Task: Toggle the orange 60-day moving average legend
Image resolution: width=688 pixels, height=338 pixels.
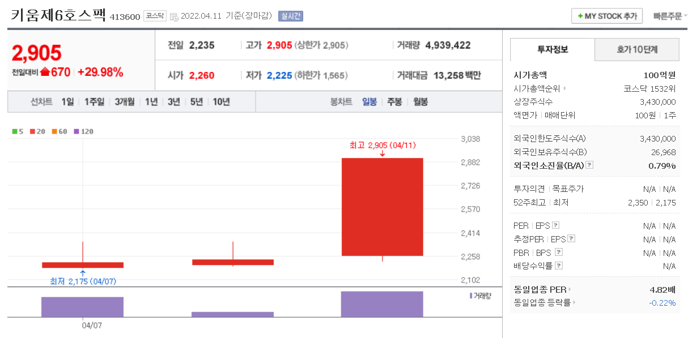Action: pos(59,131)
